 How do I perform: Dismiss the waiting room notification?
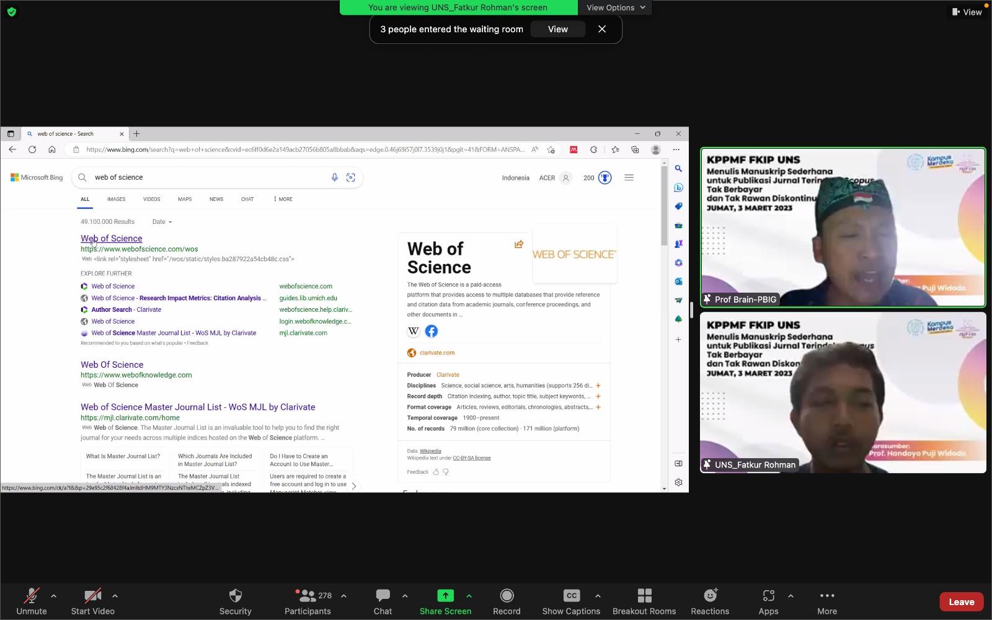coord(602,29)
